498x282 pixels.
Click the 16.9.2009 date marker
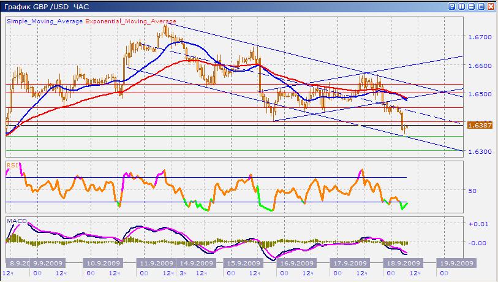(x=298, y=263)
